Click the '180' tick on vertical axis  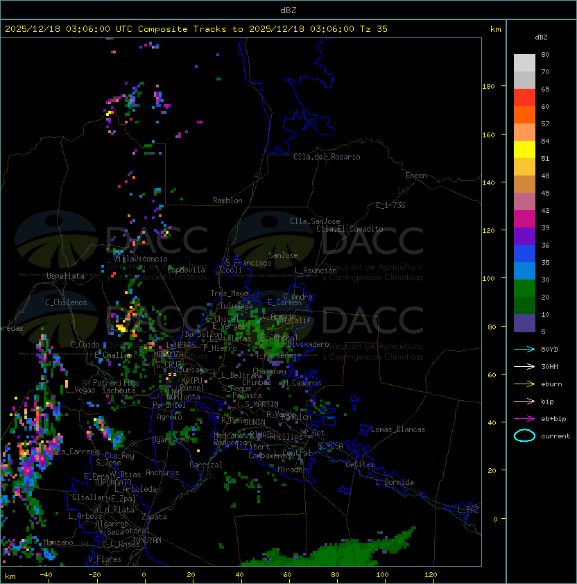tap(488, 87)
